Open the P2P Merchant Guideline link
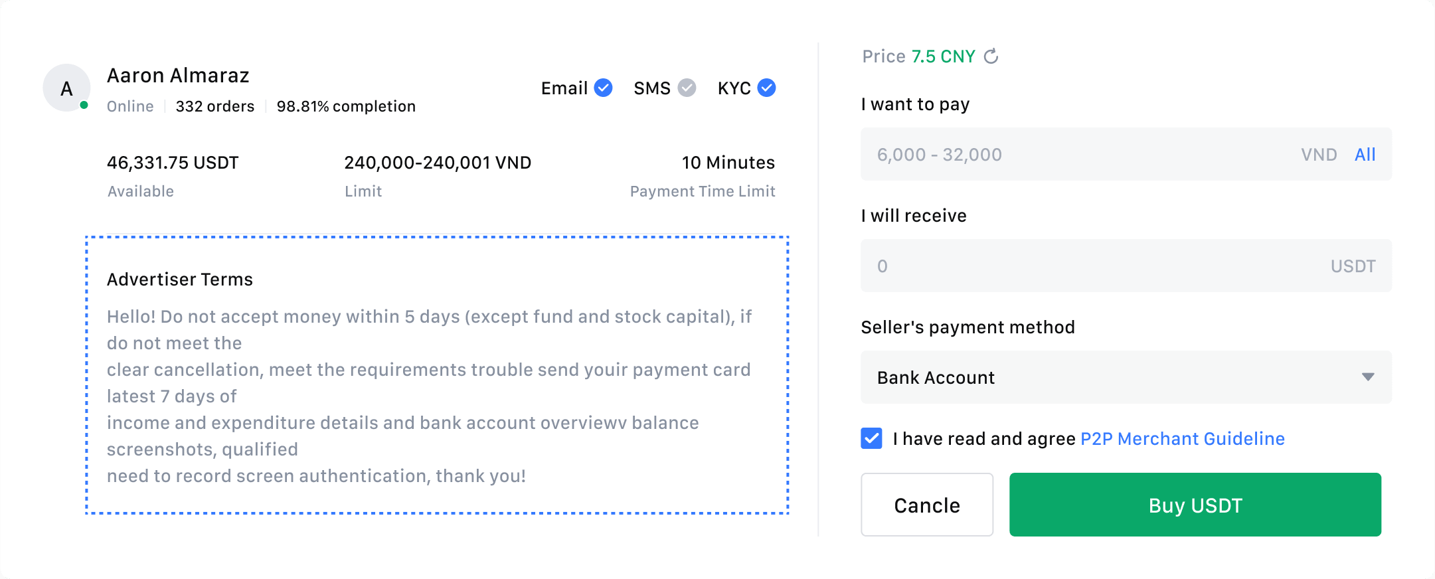The image size is (1435, 579). click(x=1182, y=438)
